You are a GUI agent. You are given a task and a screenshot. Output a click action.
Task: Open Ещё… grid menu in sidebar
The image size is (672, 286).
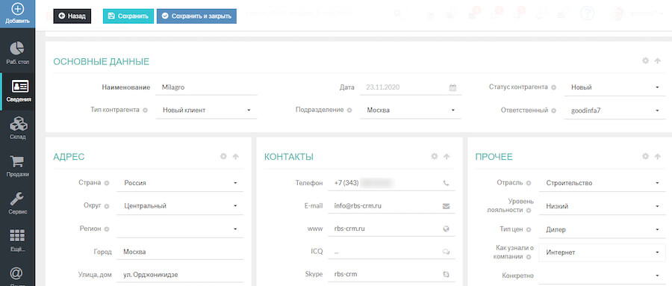tap(17, 240)
